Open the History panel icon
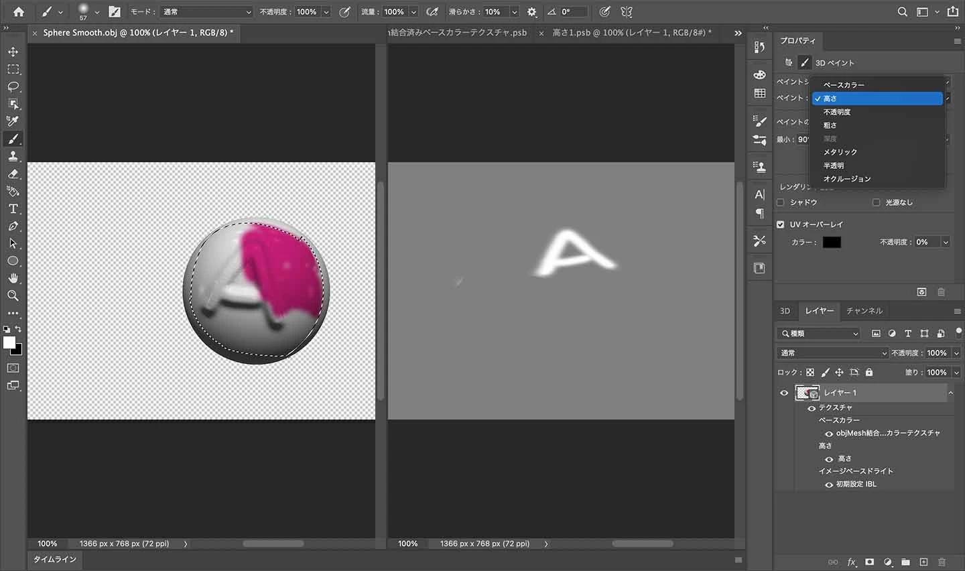 759,46
